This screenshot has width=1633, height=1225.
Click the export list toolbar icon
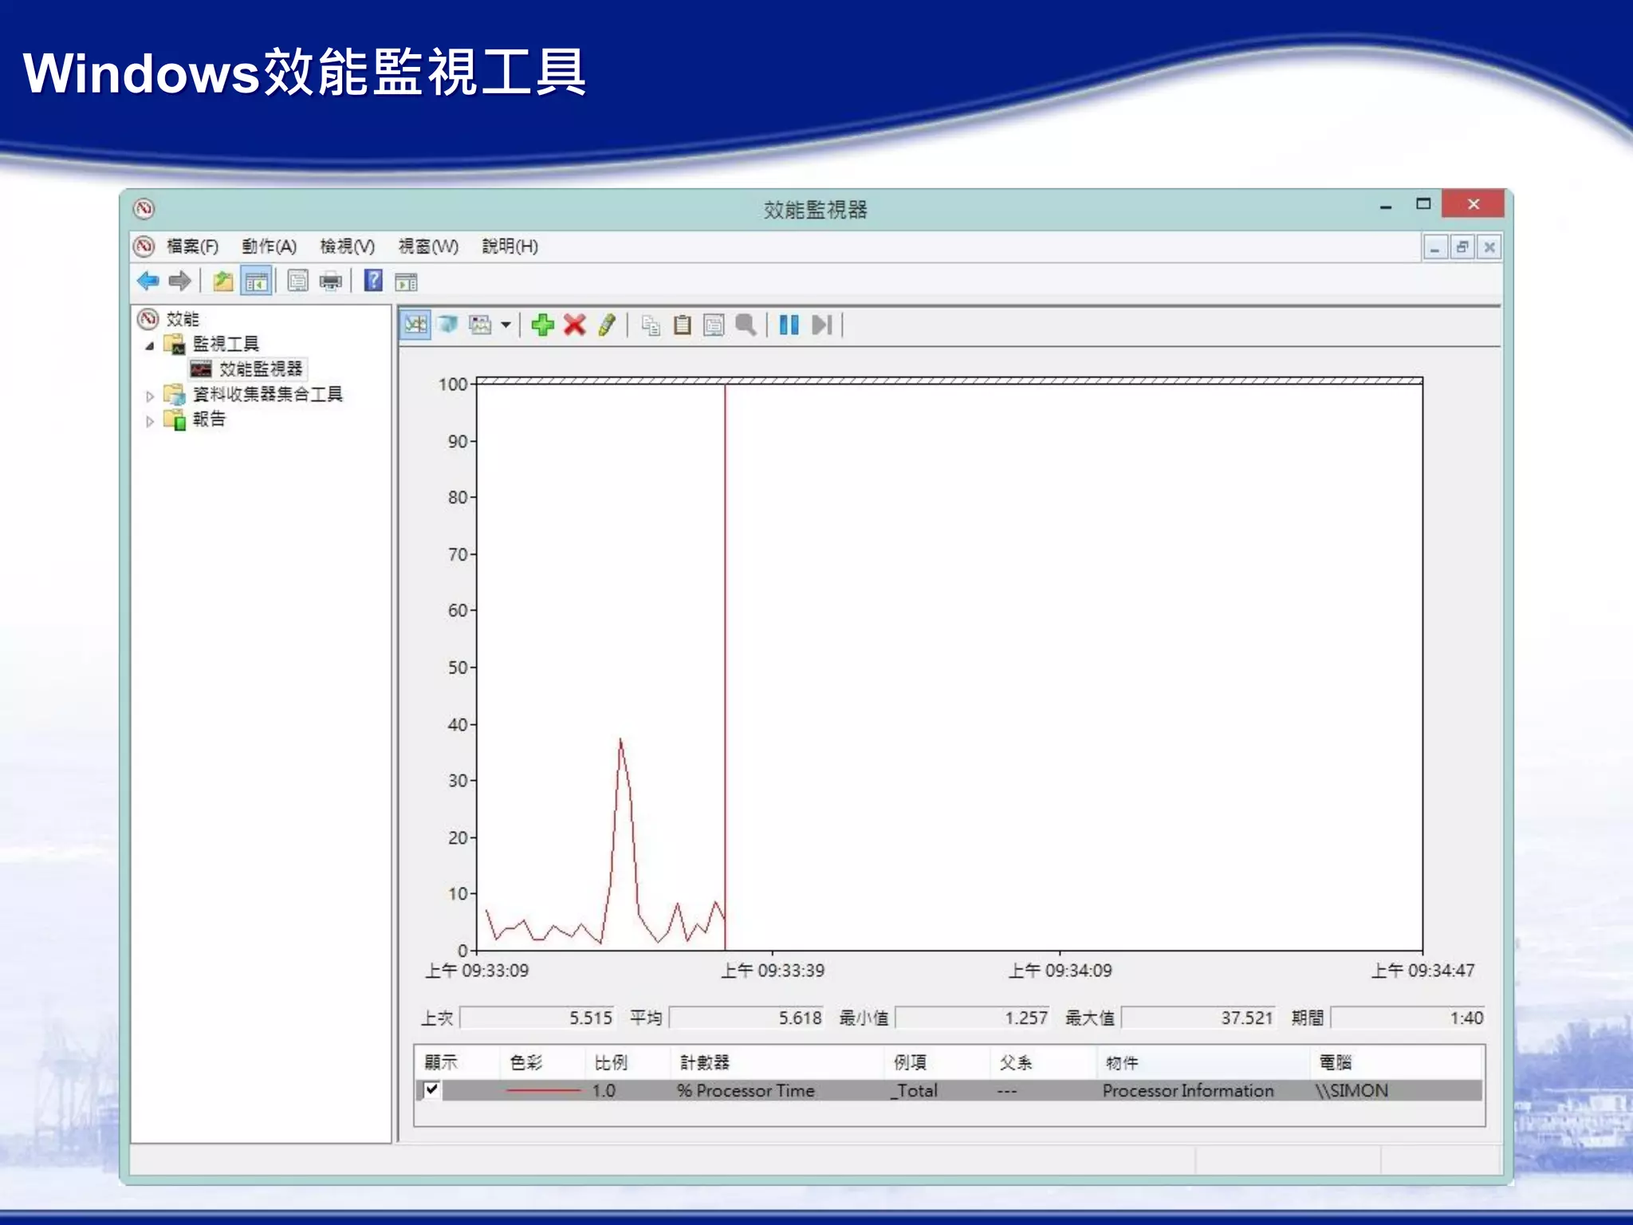click(298, 281)
